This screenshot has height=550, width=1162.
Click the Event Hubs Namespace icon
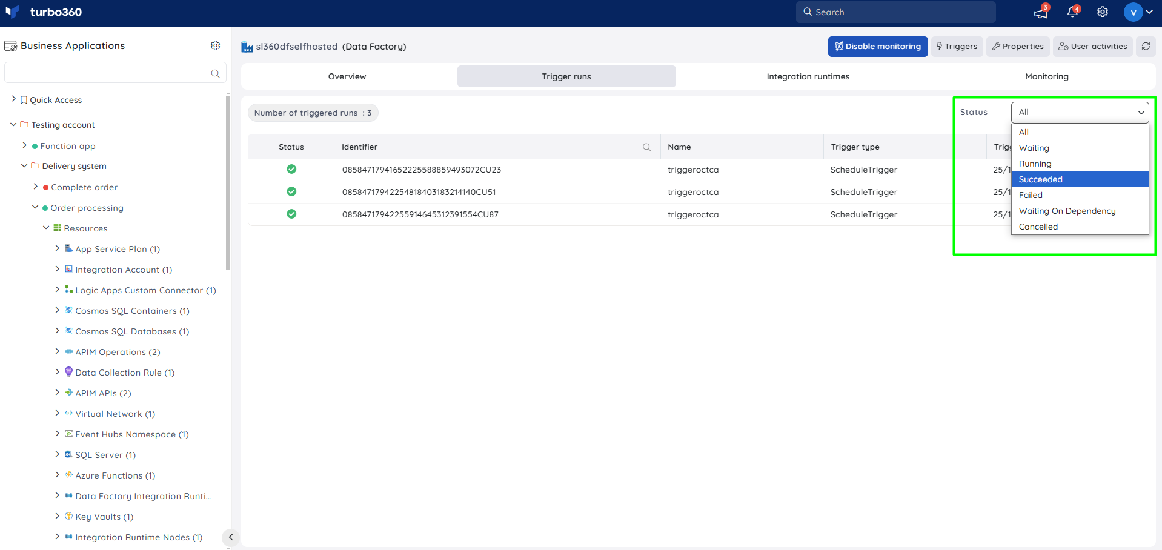[68, 434]
